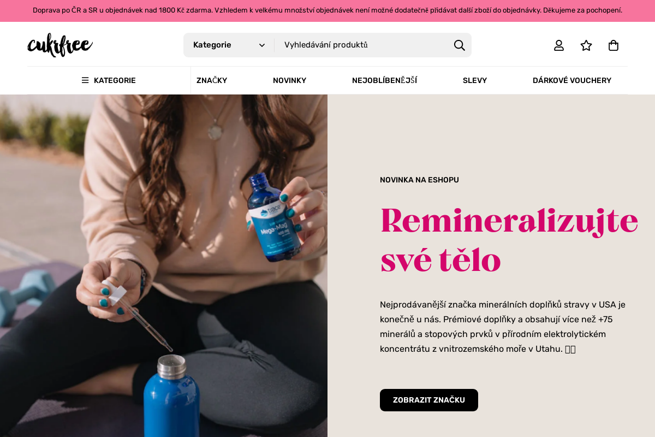
Task: Click the ZOBRAZIT ZNAČKU button
Action: 429,400
